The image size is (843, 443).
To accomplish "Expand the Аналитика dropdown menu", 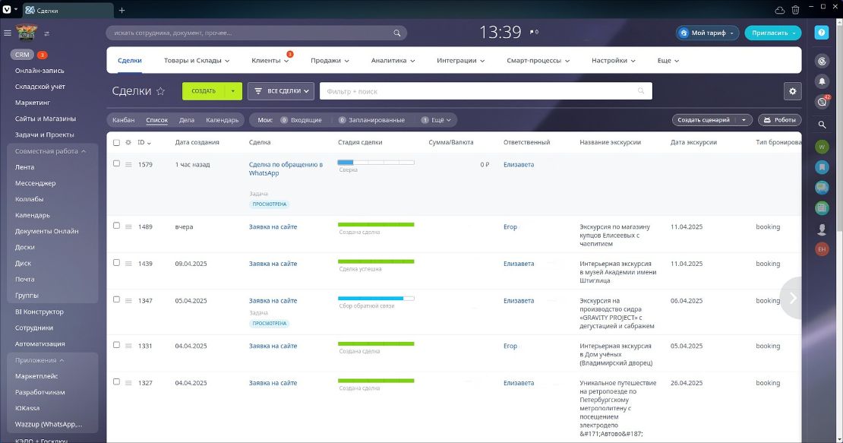I will tap(393, 61).
